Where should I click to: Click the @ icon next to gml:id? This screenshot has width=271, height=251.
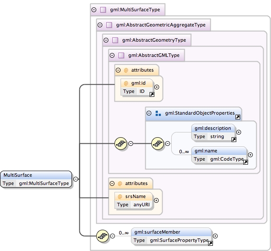(126, 83)
